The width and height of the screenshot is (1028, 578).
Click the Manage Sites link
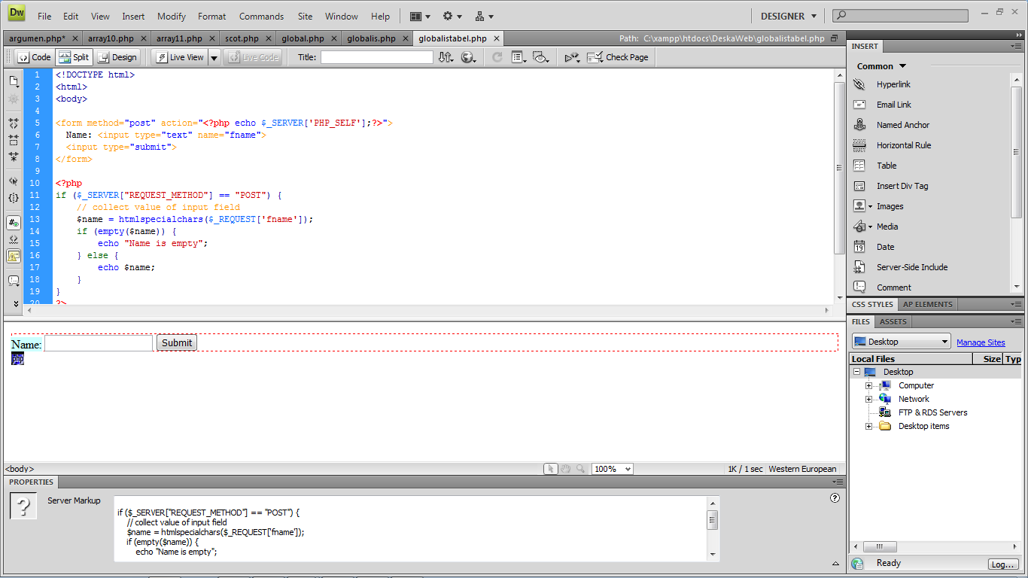(x=981, y=342)
